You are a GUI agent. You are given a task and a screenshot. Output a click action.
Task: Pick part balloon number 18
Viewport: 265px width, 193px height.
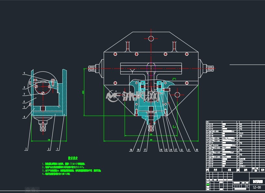pyautogui.click(x=138, y=150)
